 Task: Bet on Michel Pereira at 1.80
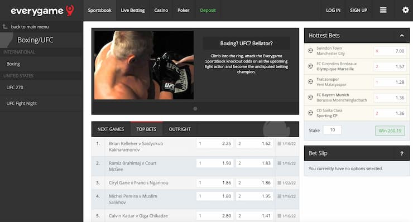(215, 196)
